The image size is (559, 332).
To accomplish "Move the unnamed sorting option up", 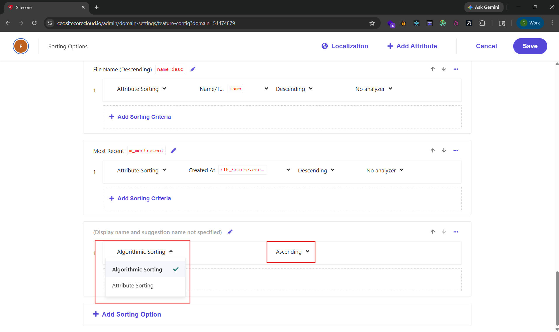I will (433, 232).
